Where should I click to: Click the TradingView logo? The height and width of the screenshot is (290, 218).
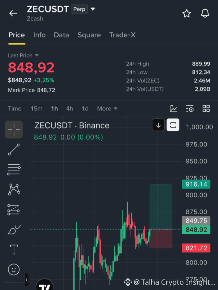coord(45,285)
